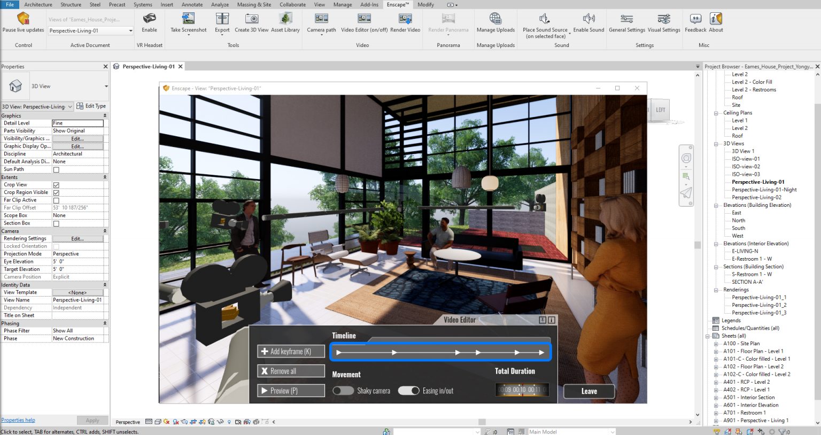The height and width of the screenshot is (435, 821).
Task: Switch to the Architecture ribbon tab
Action: pyautogui.click(x=38, y=4)
